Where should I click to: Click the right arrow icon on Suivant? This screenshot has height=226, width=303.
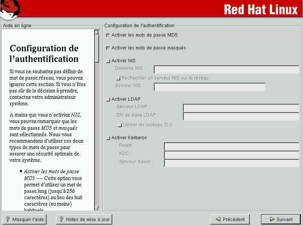[x=272, y=219]
